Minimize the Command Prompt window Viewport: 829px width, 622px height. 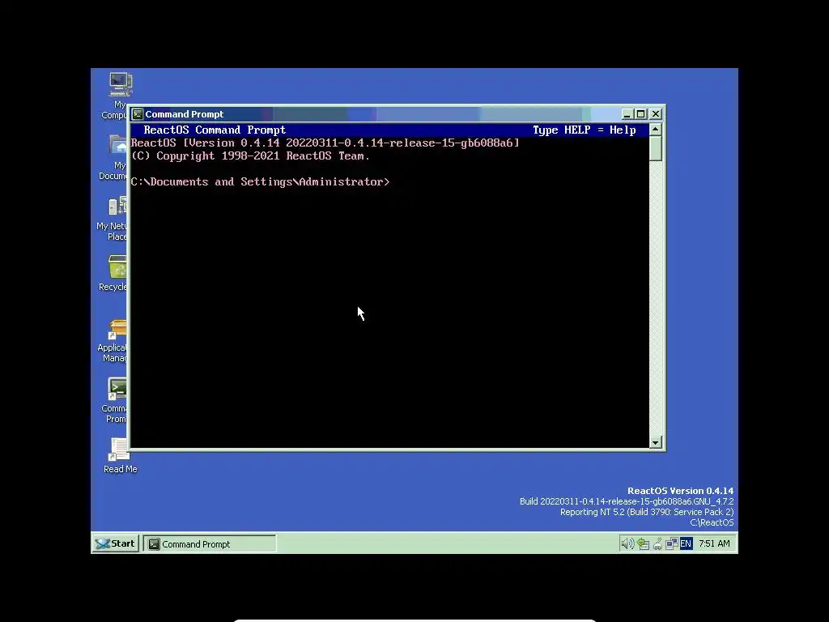coord(627,114)
